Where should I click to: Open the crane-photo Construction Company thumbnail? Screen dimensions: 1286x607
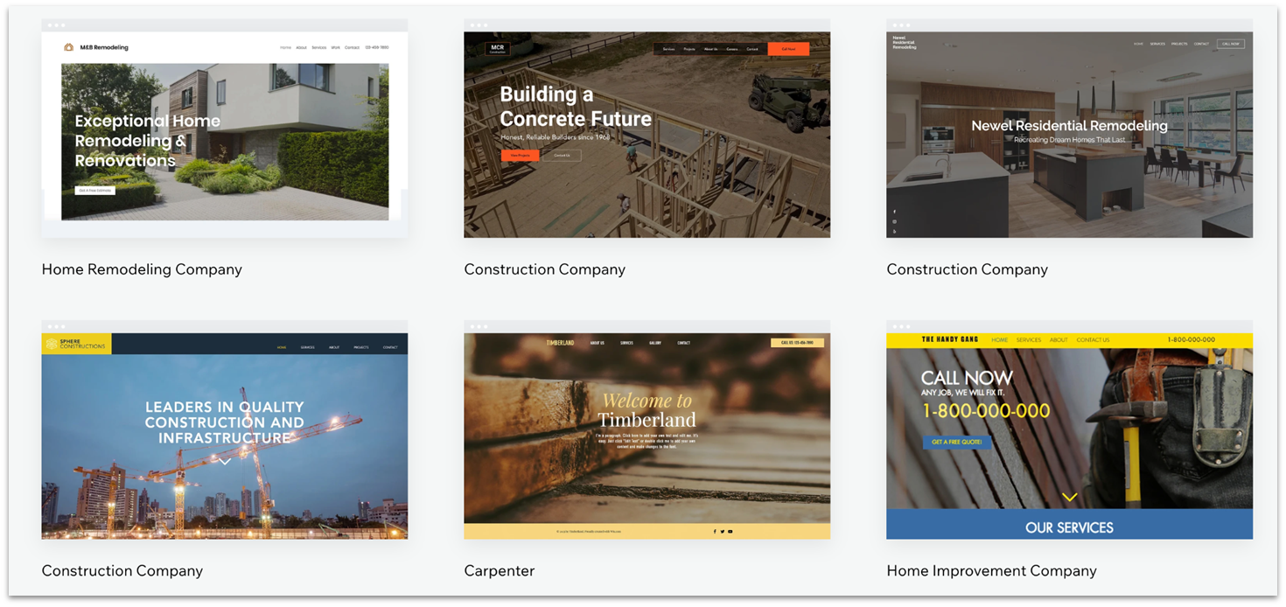click(x=224, y=432)
